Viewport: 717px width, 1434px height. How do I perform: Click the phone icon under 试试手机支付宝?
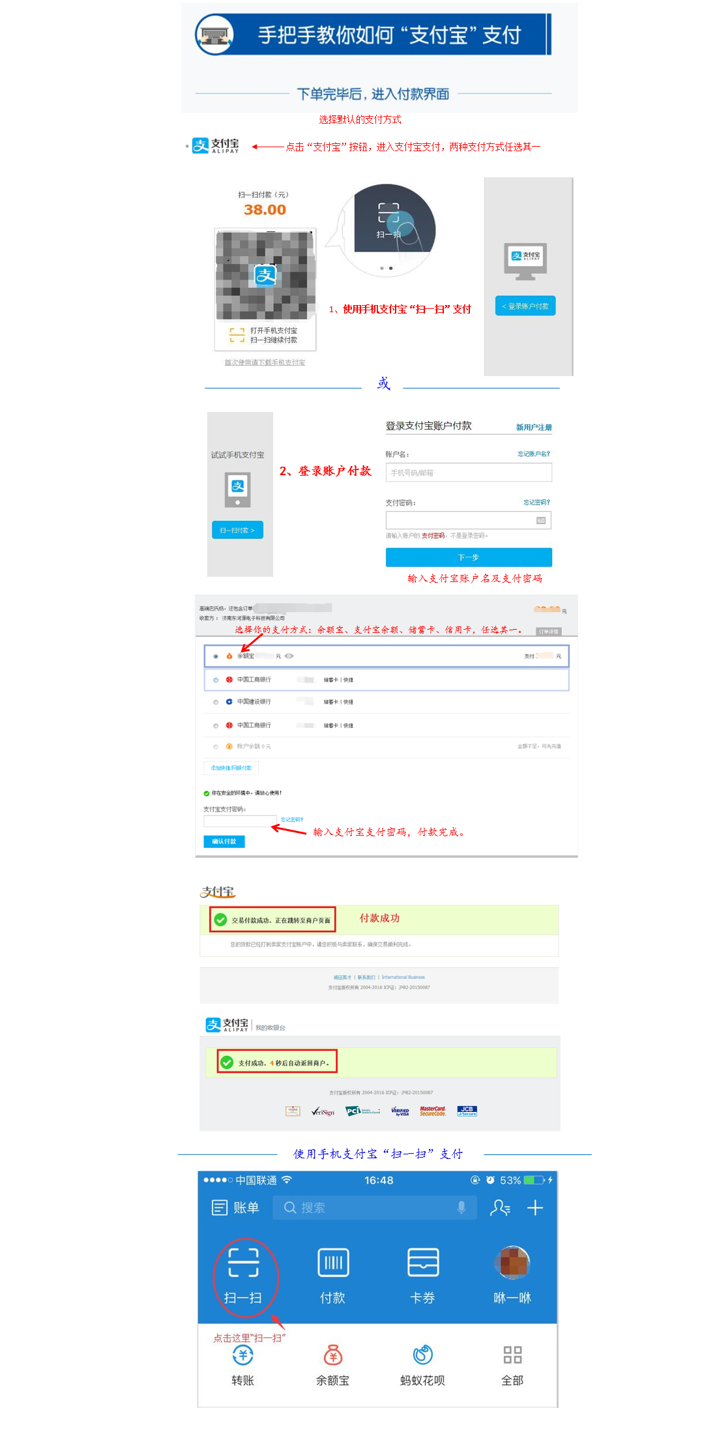[x=238, y=490]
